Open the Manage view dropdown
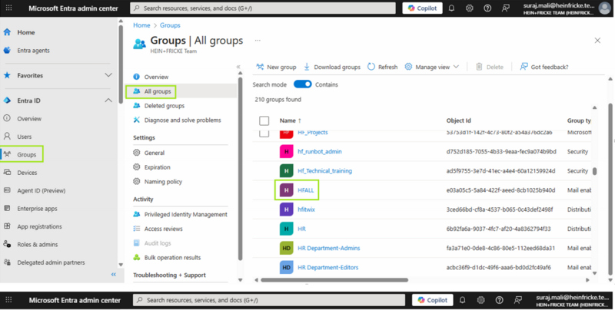This screenshot has width=615, height=310. click(x=432, y=67)
